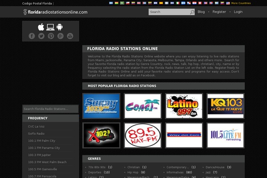Image resolution: width=267 pixels, height=178 pixels.
Task: Select the Mexico flag
Action: pos(178,3)
